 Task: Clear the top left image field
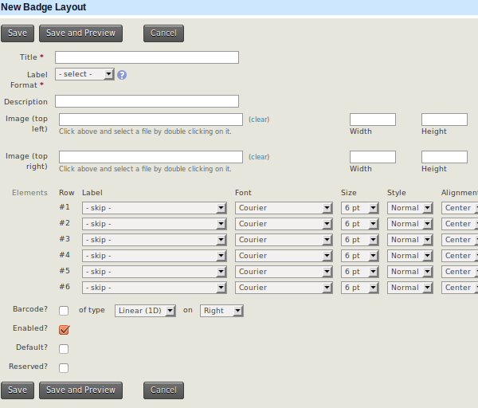click(x=259, y=120)
